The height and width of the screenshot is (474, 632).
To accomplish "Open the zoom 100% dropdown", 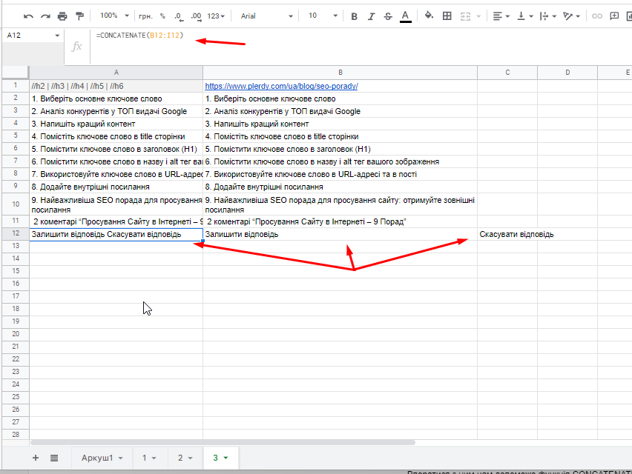I will coord(113,16).
